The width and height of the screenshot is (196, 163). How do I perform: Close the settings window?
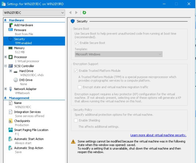189,4
